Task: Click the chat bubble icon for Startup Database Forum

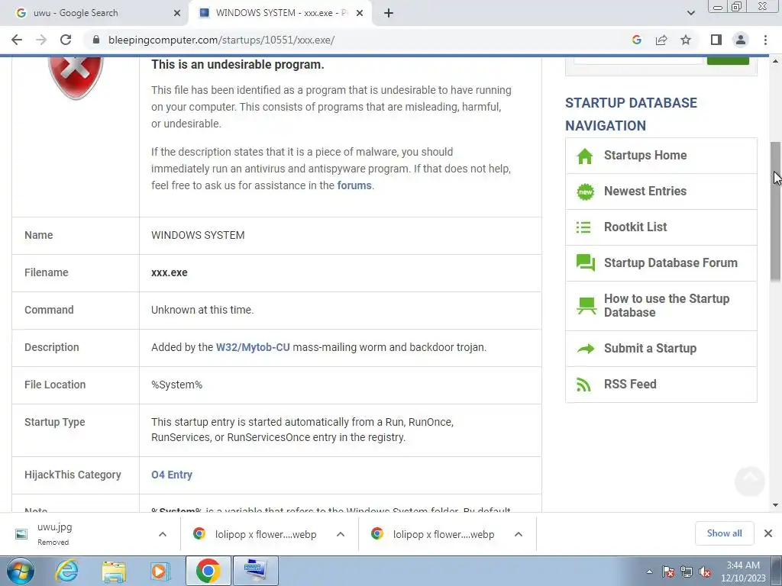Action: coord(586,262)
